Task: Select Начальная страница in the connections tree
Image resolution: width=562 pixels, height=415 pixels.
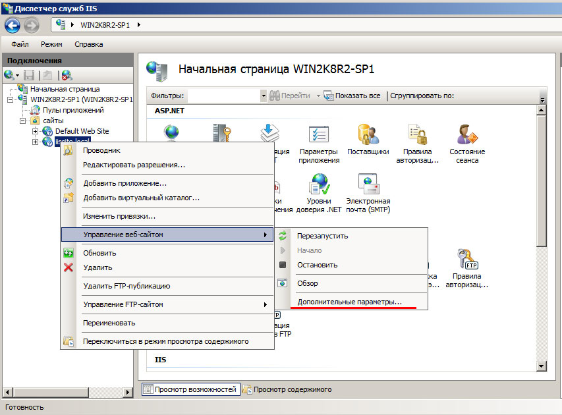Action: [x=65, y=89]
